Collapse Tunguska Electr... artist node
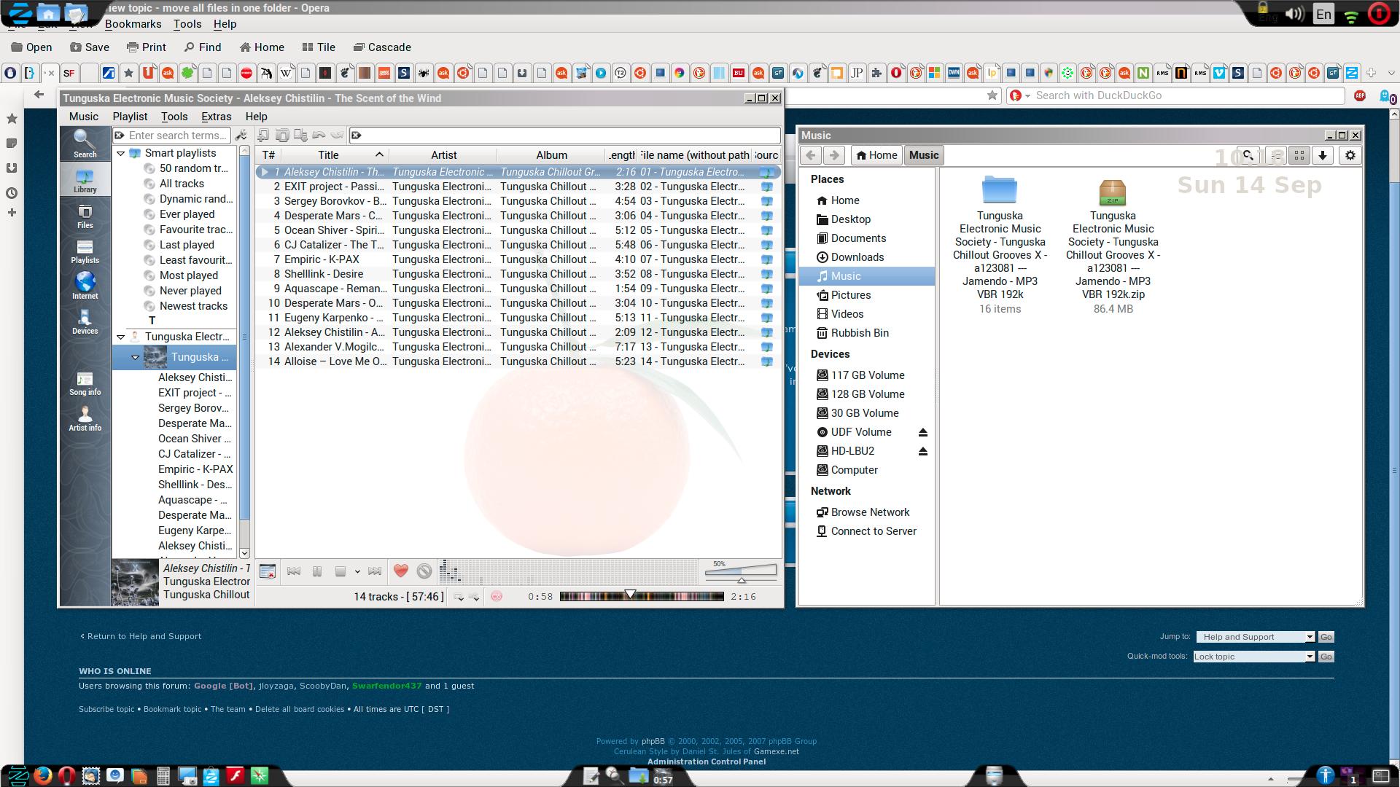 pos(121,337)
